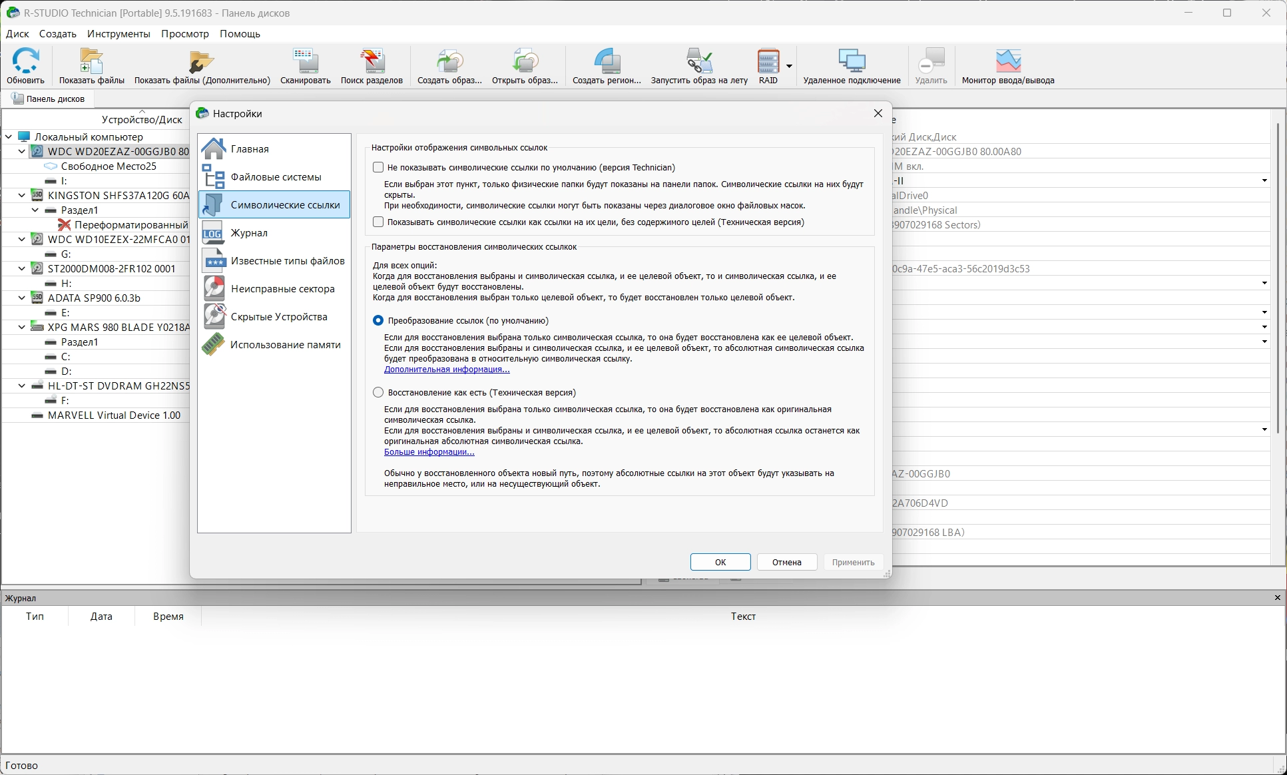Image resolution: width=1287 pixels, height=775 pixels.
Task: Open the 'Дополнительная информация...' link
Action: tap(446, 369)
